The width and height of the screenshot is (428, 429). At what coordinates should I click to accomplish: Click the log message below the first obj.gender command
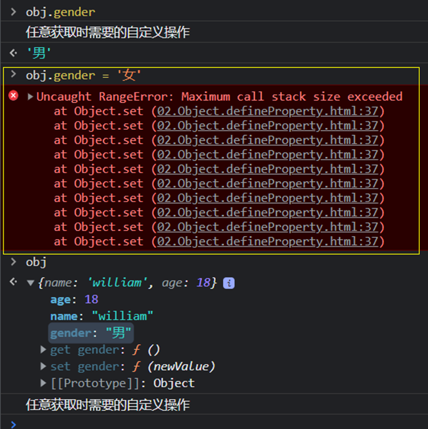[108, 32]
